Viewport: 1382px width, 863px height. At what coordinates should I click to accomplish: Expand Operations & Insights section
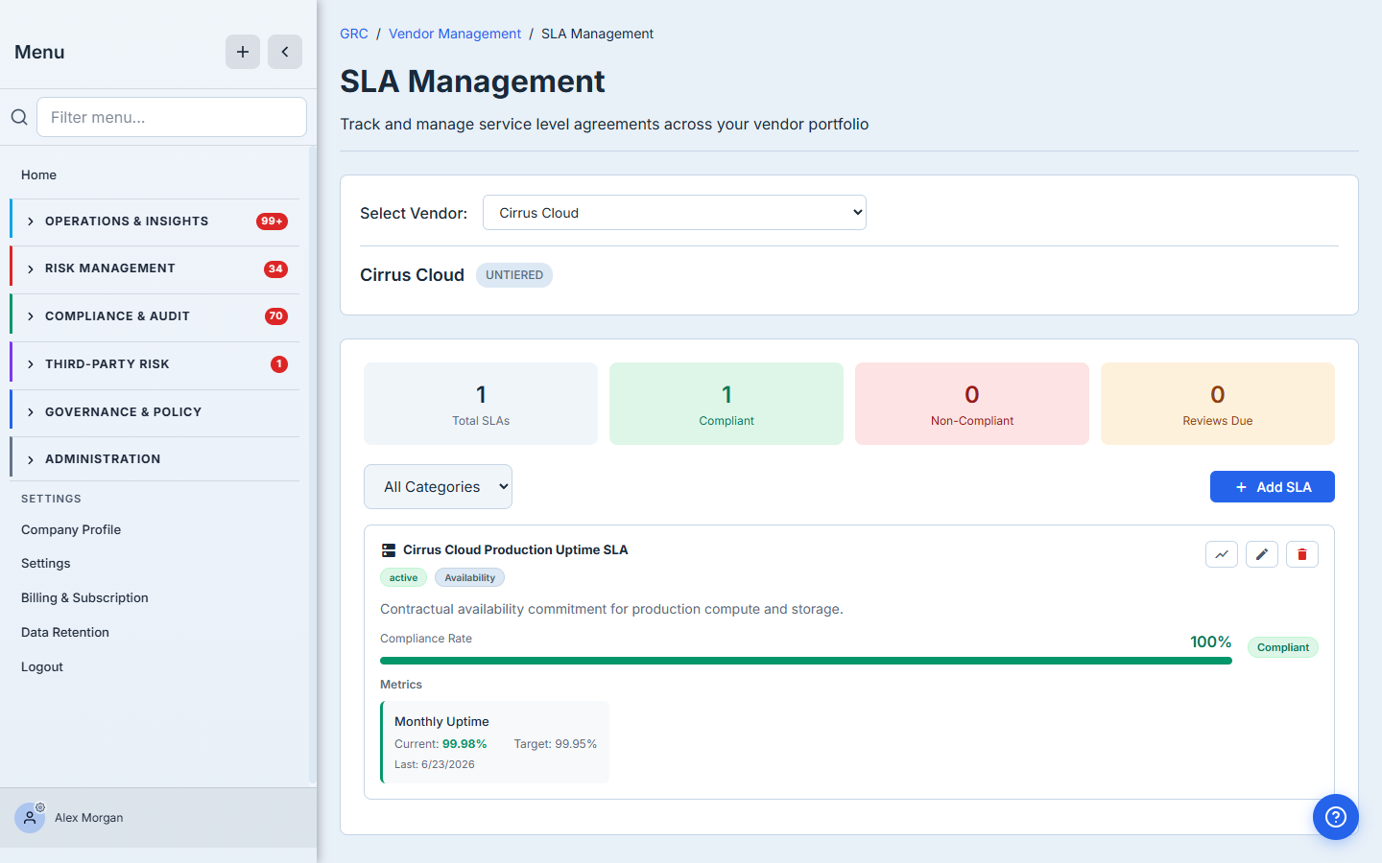pyautogui.click(x=155, y=222)
